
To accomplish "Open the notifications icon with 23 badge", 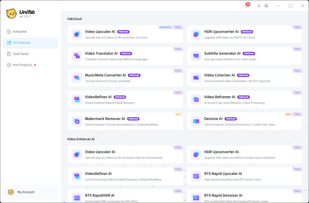I will tap(247, 6).
